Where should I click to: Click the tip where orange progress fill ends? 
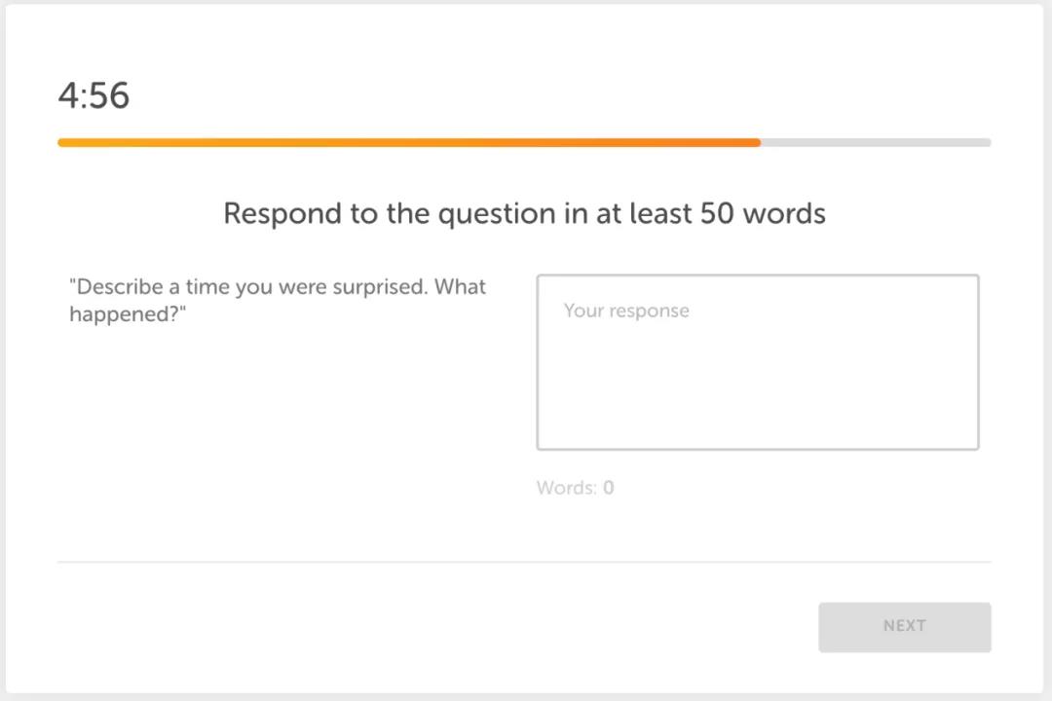pos(758,142)
